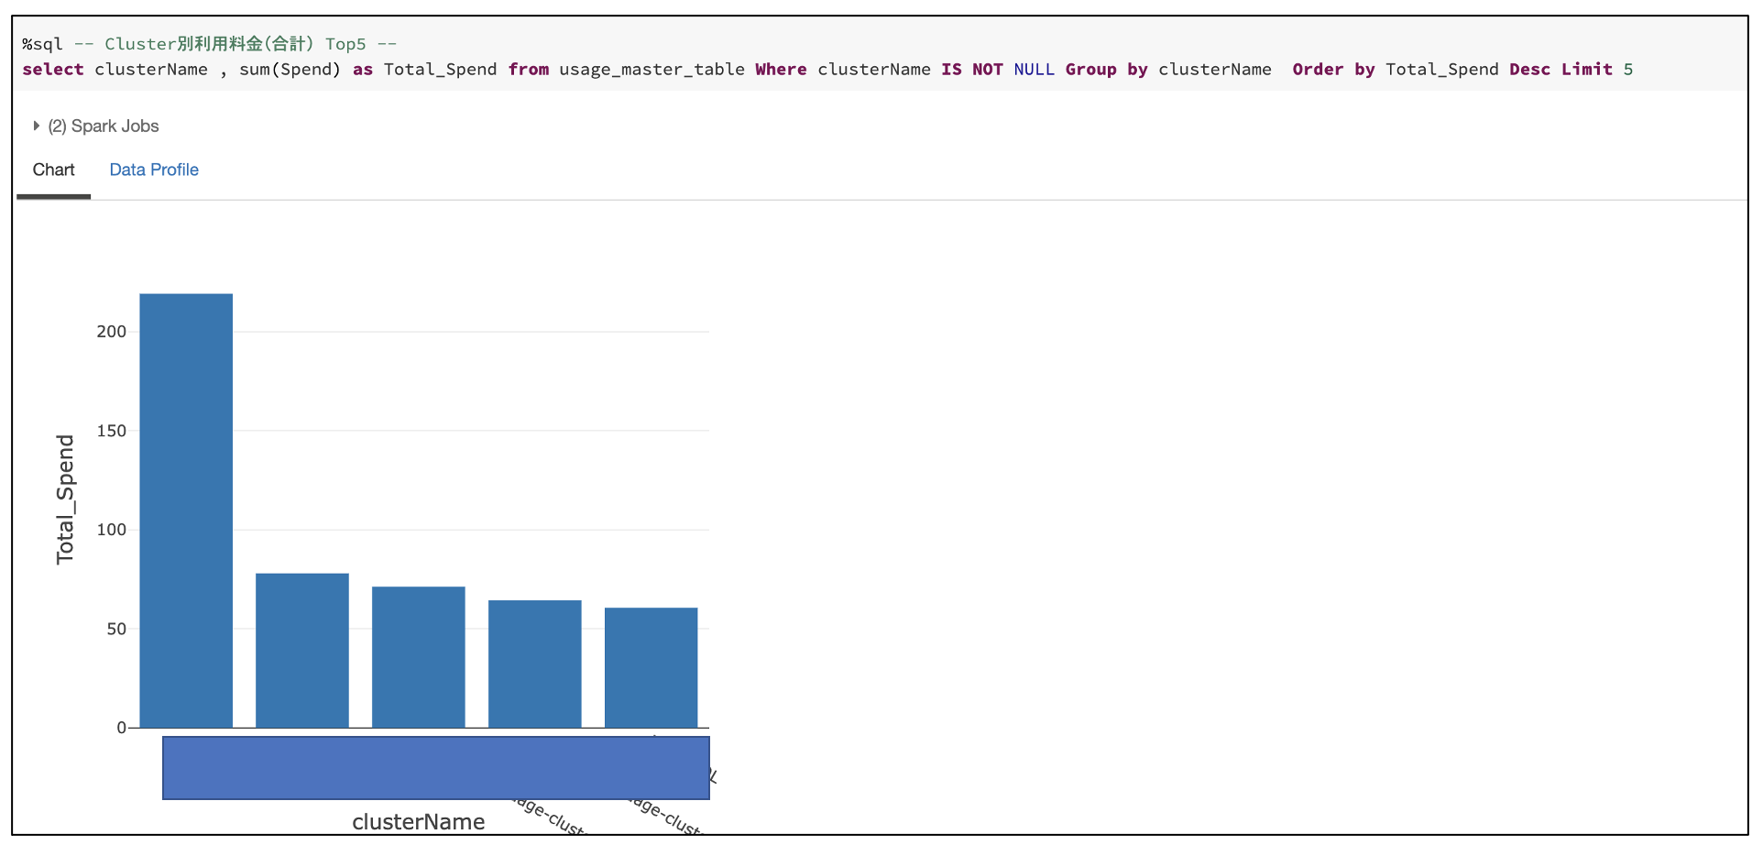The width and height of the screenshot is (1763, 856).
Task: Click the (2) Spark Jobs label
Action: coord(104,126)
